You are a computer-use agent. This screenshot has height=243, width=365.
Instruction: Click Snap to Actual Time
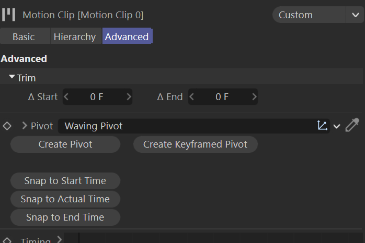click(65, 199)
